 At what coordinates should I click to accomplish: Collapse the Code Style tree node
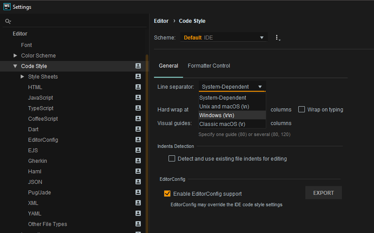tap(15, 66)
